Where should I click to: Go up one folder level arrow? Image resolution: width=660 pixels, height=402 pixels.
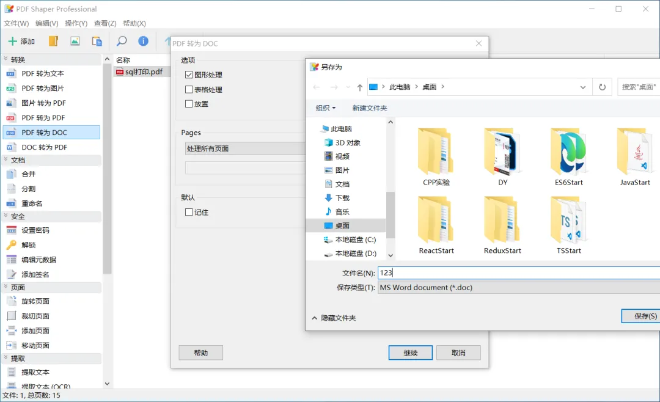click(x=360, y=87)
